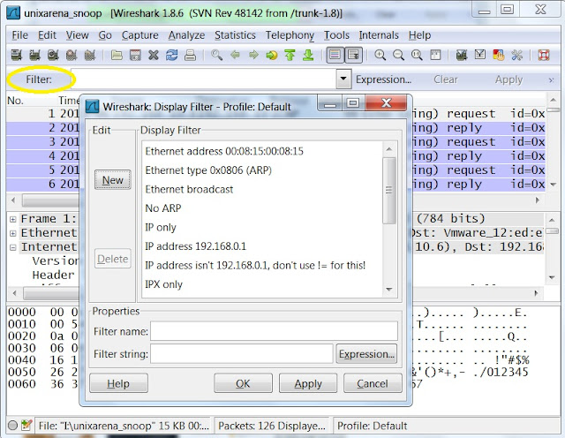Zoom out on main toolbar
Screen dimensions: 565x438
click(398, 55)
